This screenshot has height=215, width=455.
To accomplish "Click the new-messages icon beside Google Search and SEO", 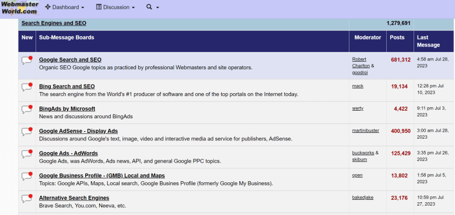I will point(27,60).
